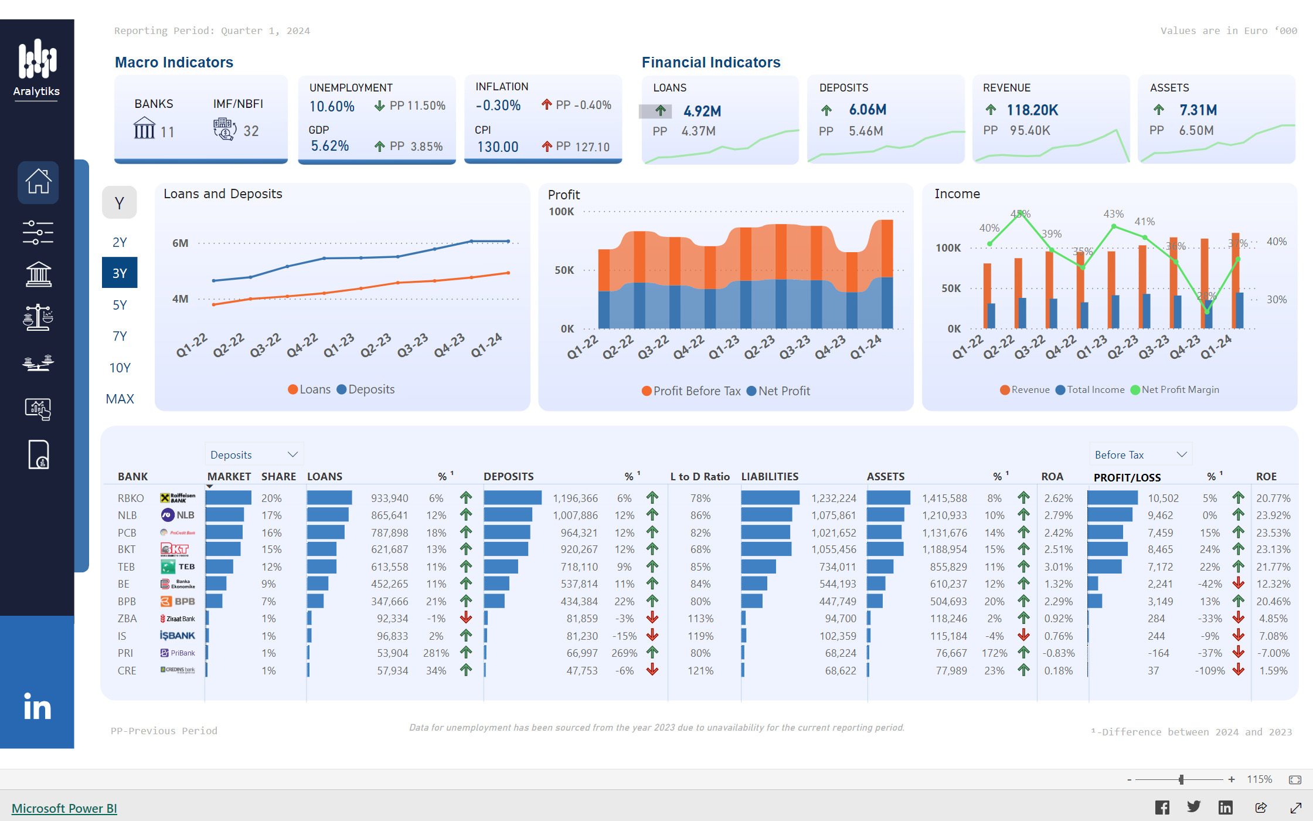Click the Share export arrow icon
1313x821 pixels.
(1261, 808)
